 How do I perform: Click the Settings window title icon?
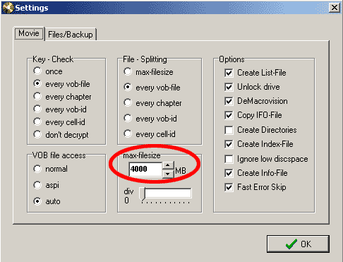(8, 8)
